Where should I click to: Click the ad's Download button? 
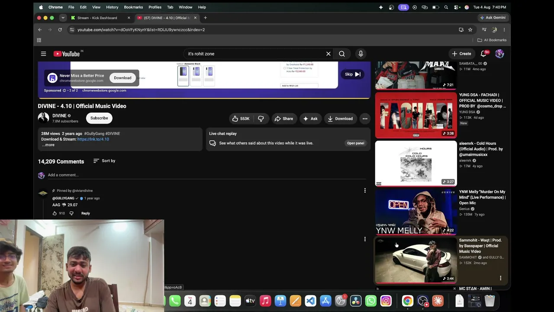point(122,78)
